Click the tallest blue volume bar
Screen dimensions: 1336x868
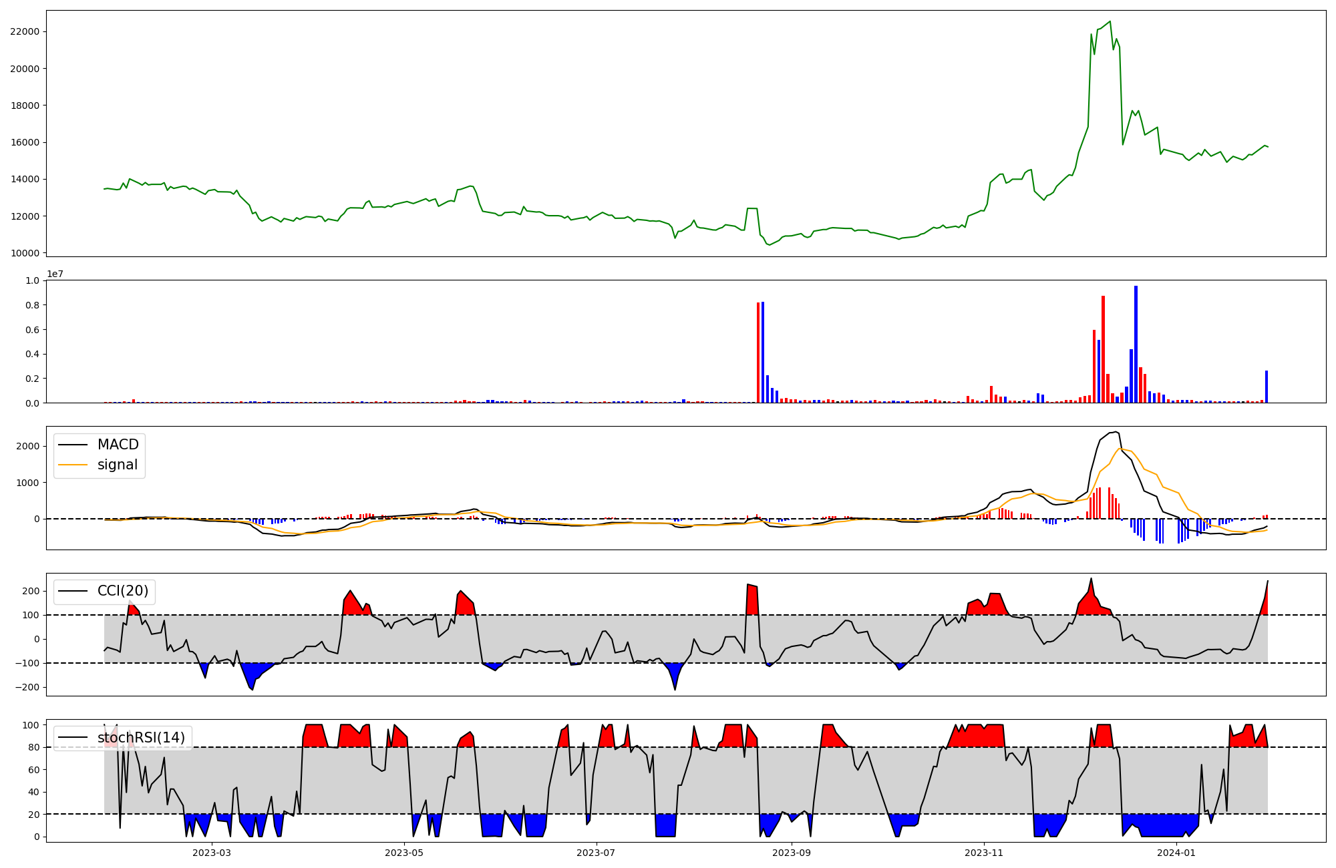coord(1136,344)
